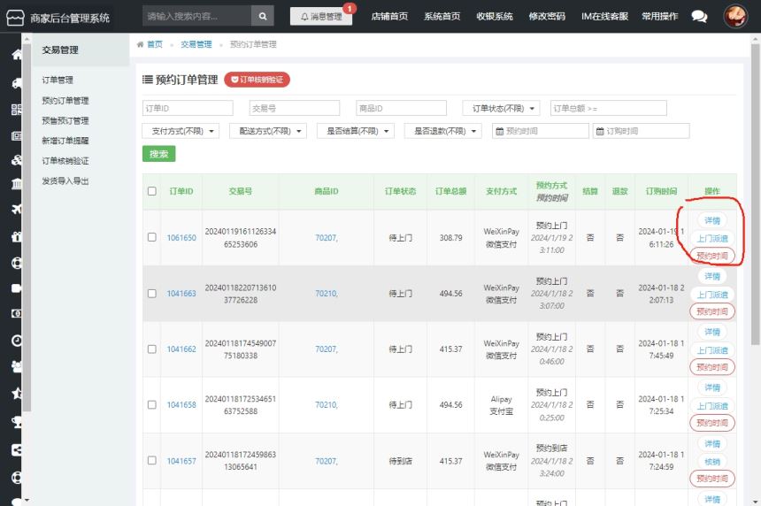
Task: Focus the 订单ID filter input
Action: coord(188,108)
